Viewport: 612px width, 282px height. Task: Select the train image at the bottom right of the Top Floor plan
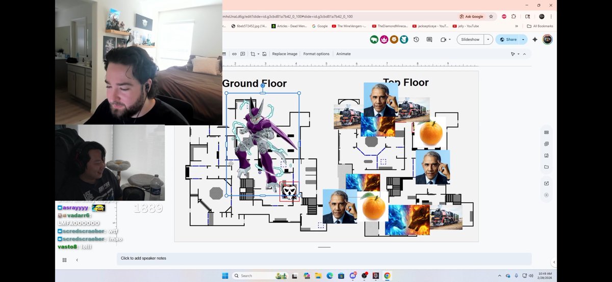(446, 217)
